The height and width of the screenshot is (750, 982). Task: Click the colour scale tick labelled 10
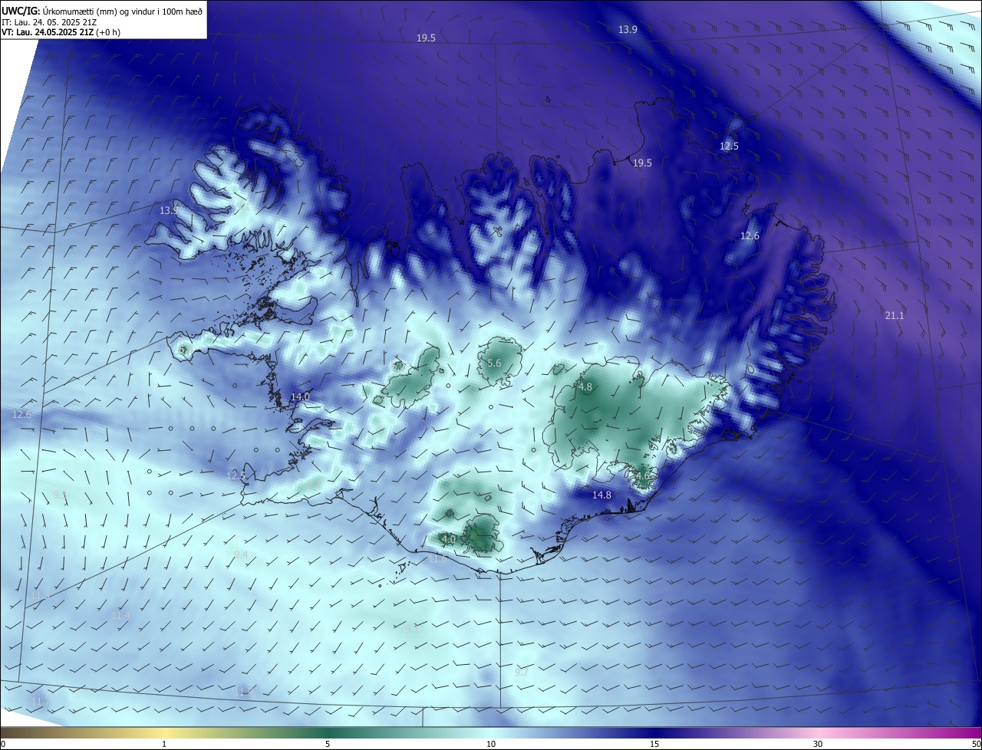(x=491, y=744)
